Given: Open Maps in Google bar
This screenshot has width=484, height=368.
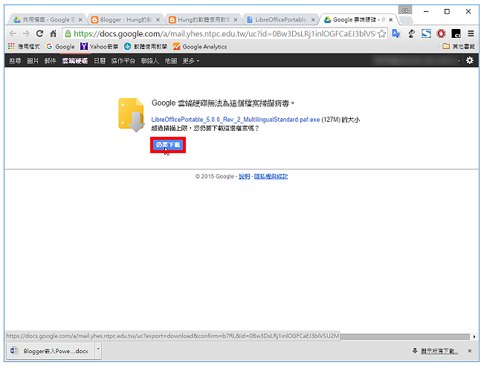Looking at the screenshot, I should 171,61.
